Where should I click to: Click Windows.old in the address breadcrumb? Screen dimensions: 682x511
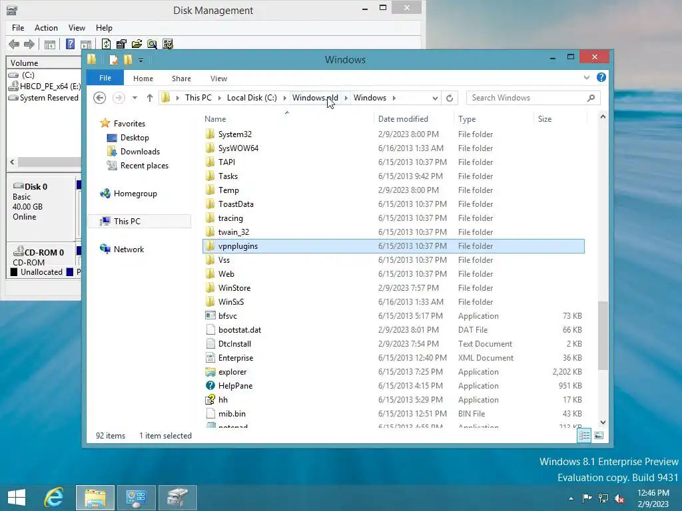(x=315, y=98)
